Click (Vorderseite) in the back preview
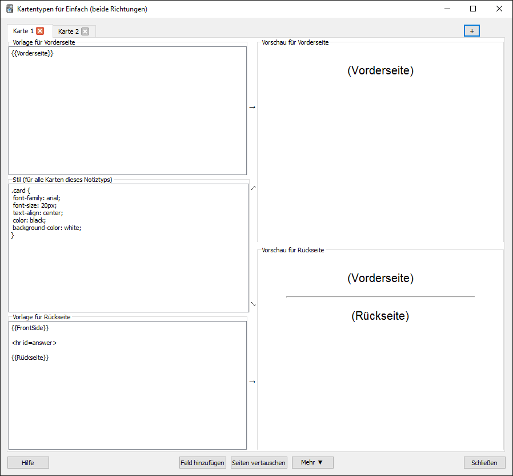513x476 pixels. pyautogui.click(x=380, y=278)
